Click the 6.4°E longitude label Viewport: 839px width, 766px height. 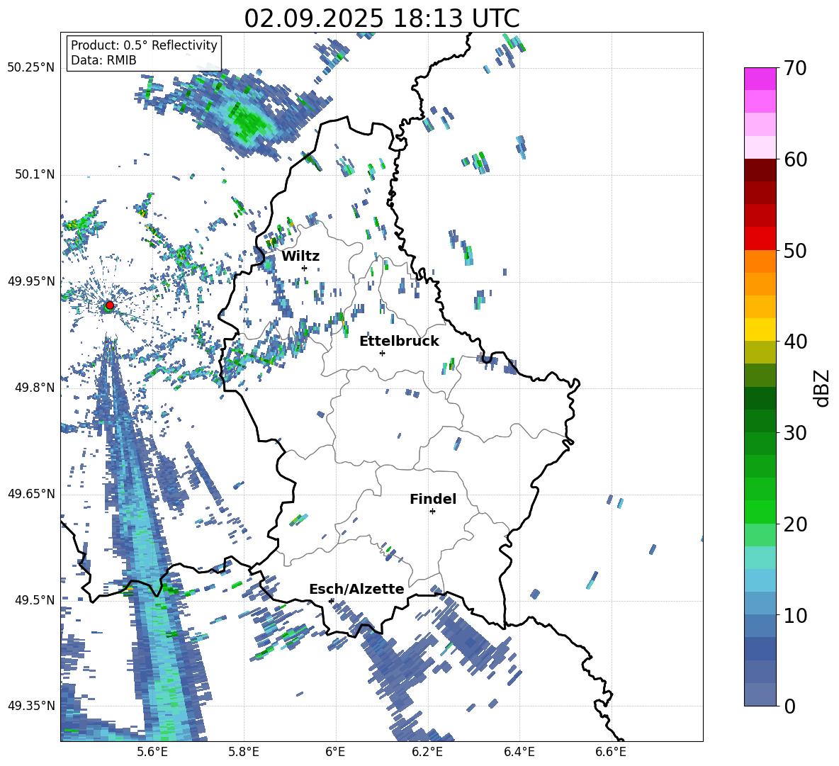[519, 752]
